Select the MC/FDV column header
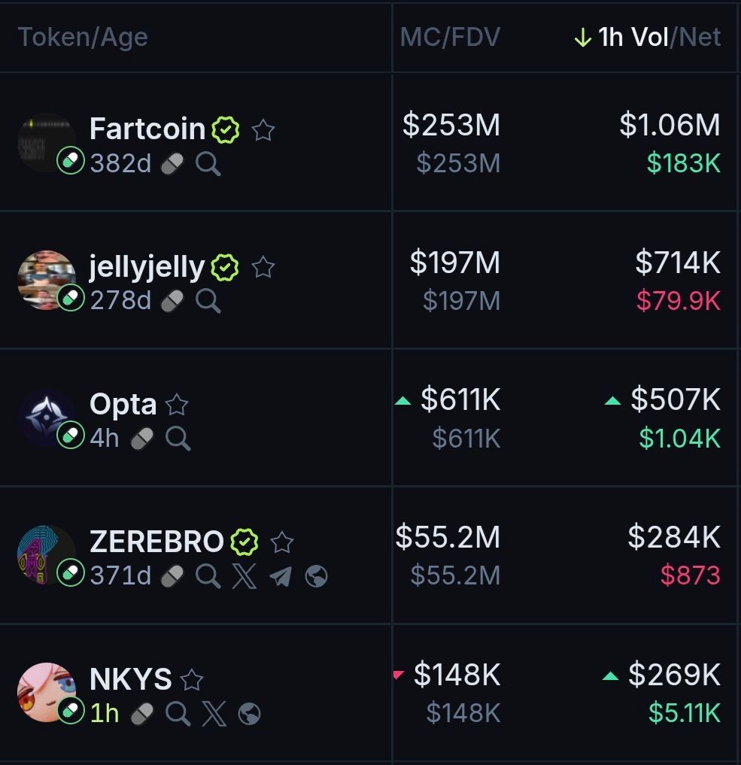The height and width of the screenshot is (765, 741). pyautogui.click(x=450, y=37)
